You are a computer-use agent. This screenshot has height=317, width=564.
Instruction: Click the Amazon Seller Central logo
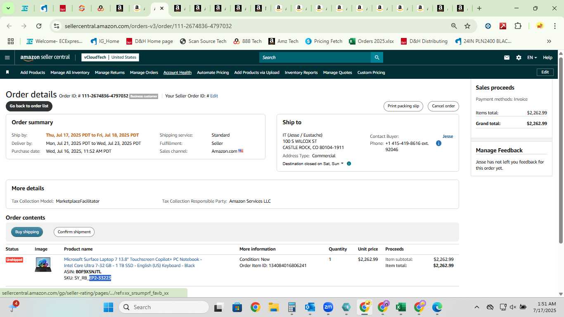click(x=45, y=57)
